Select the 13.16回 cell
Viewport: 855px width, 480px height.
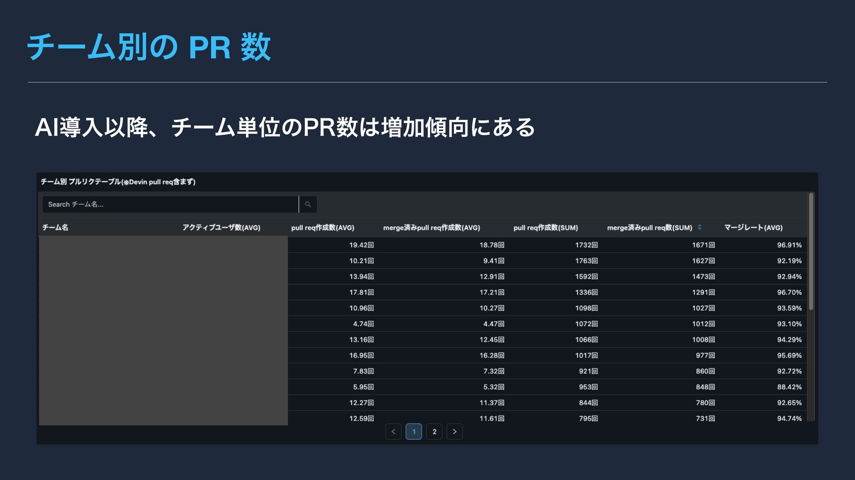click(x=362, y=340)
